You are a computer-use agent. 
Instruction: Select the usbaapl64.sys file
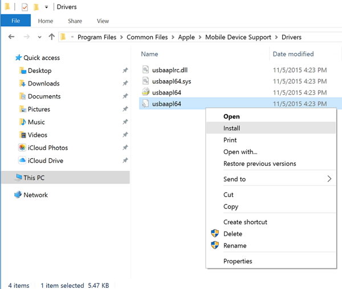pyautogui.click(x=172, y=82)
